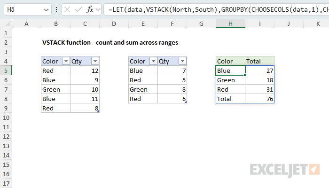Select summary header cell 'Color' in H4
The image size is (329, 188).
click(230, 61)
